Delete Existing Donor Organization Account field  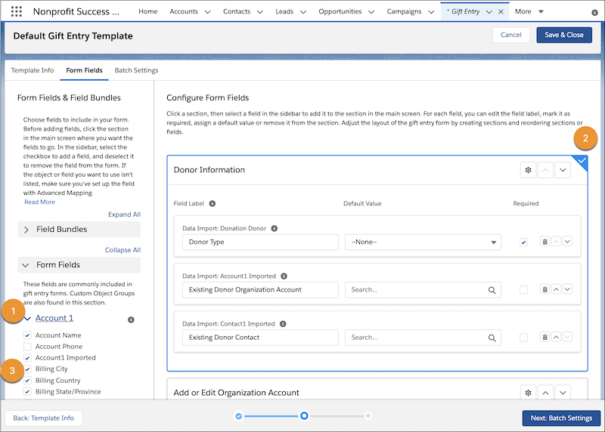tap(544, 289)
